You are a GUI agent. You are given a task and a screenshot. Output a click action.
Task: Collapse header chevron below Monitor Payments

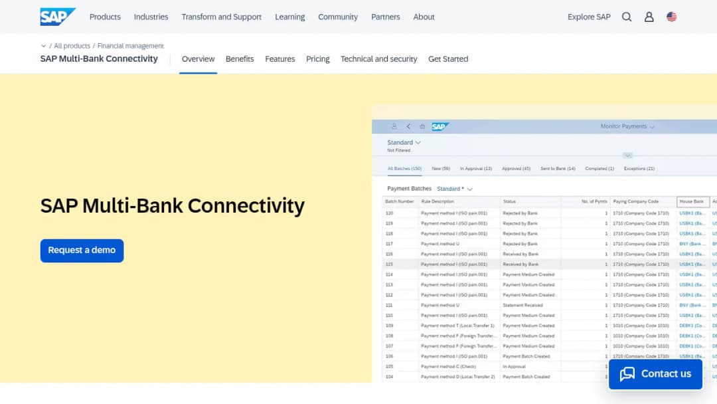[627, 155]
